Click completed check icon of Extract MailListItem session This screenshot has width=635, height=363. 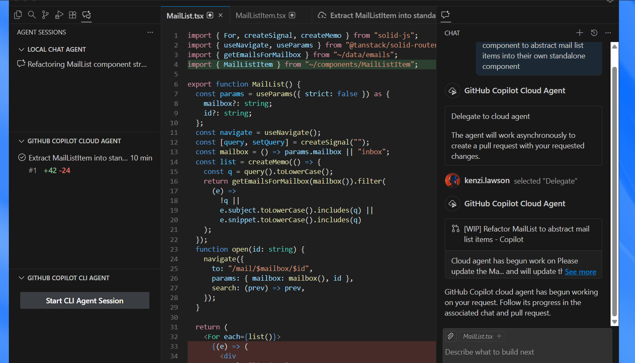[22, 158]
